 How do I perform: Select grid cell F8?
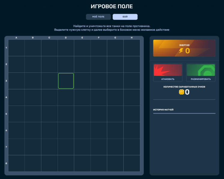point(99,163)
